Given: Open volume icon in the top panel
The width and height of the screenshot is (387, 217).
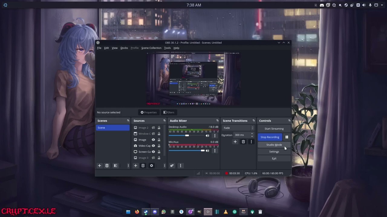Looking at the screenshot, I should point(364,5).
